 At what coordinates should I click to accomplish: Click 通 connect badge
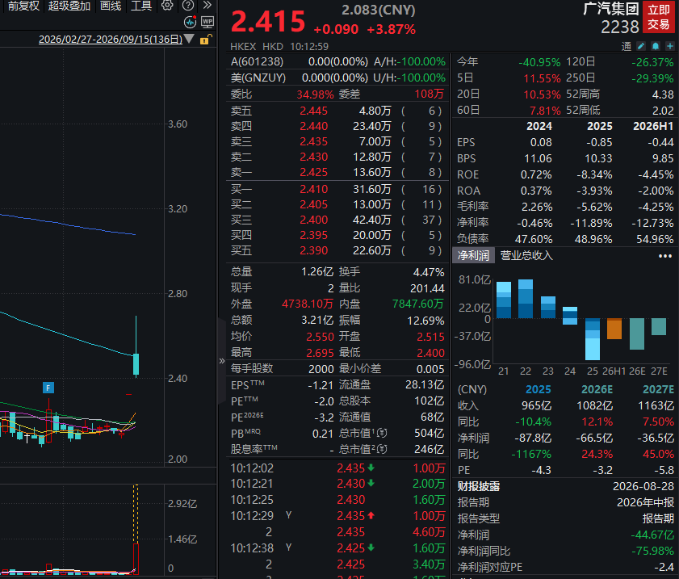pos(627,46)
